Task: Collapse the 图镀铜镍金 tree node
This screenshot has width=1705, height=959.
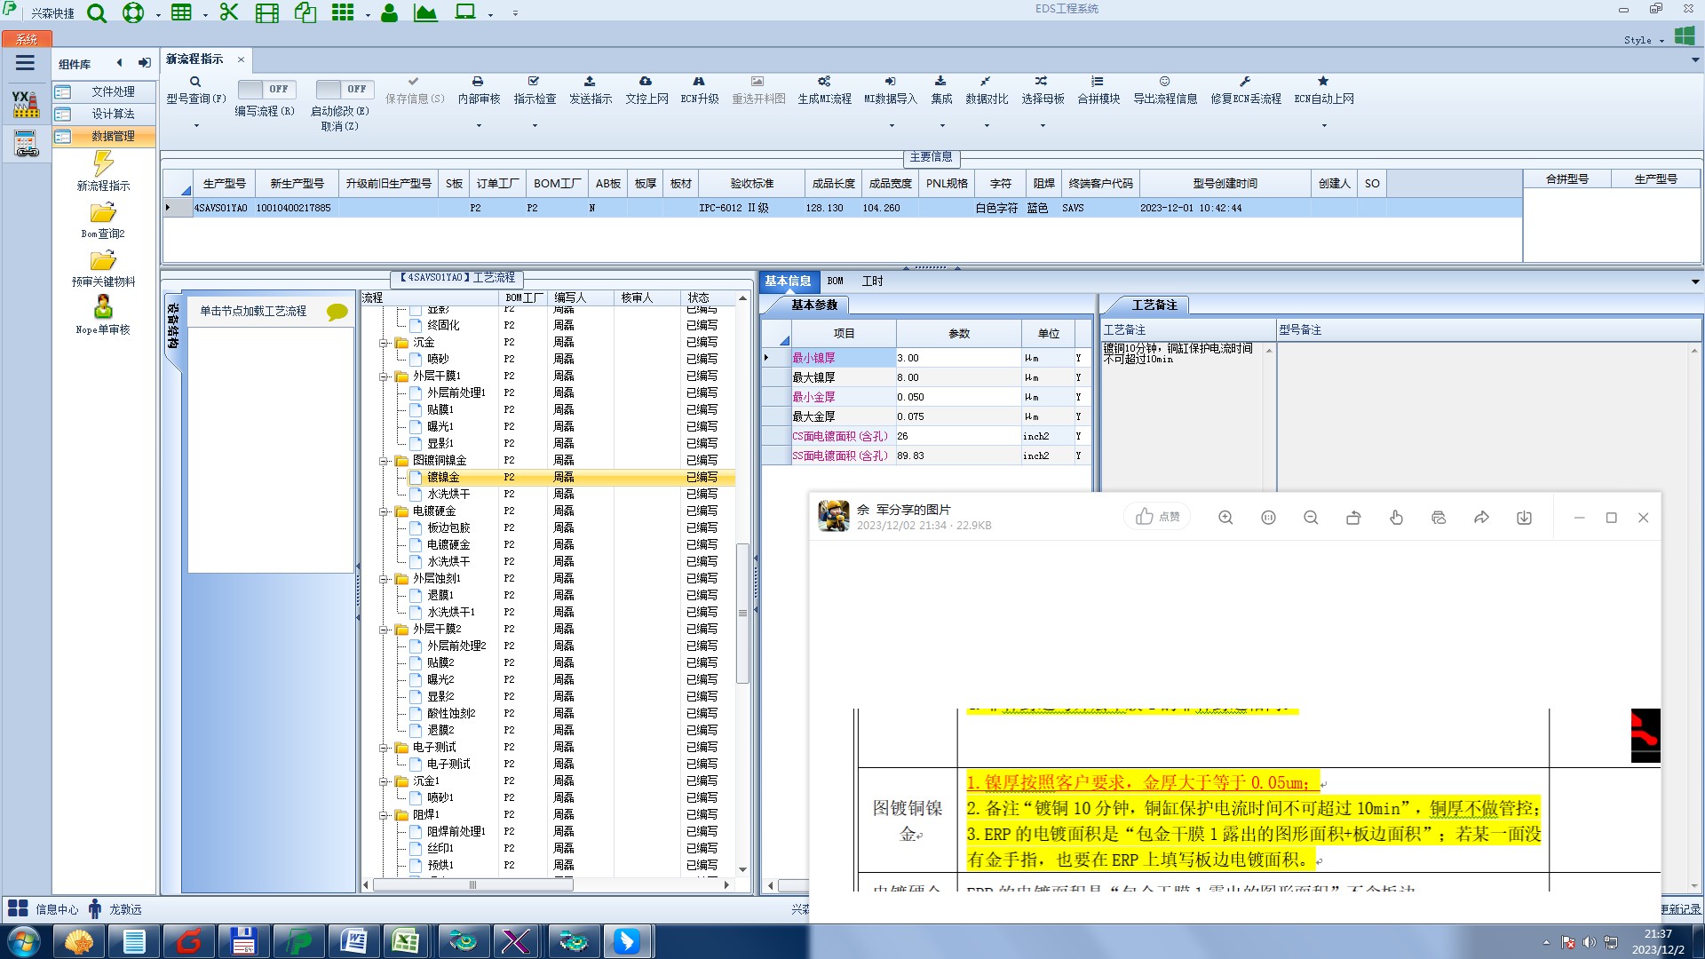Action: tap(385, 461)
